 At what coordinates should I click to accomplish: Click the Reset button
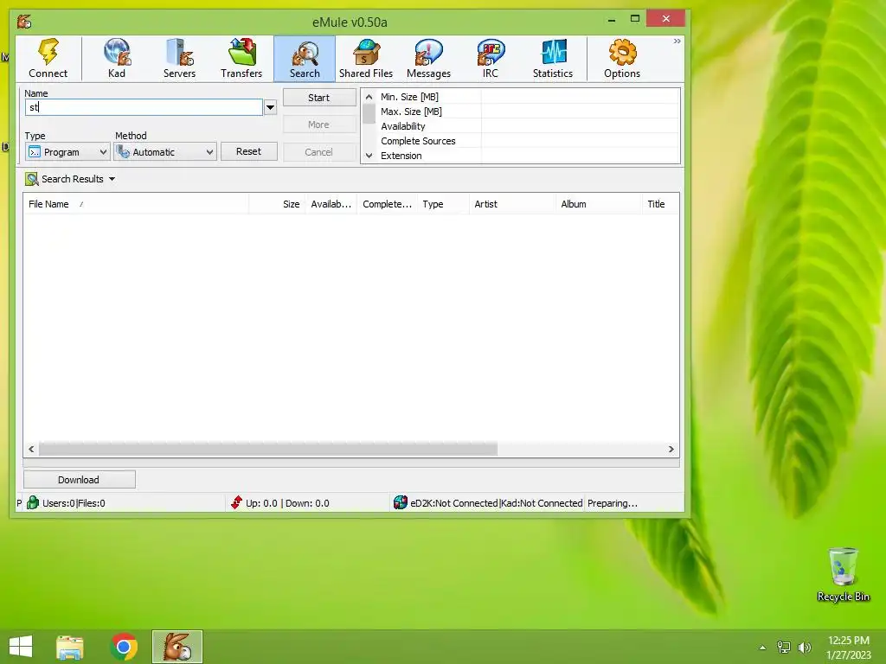point(248,151)
